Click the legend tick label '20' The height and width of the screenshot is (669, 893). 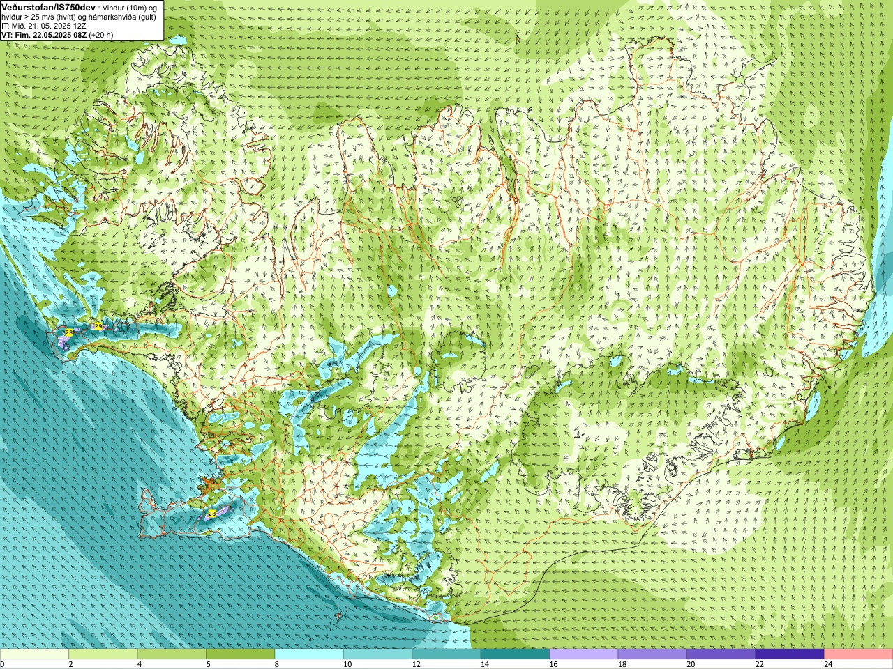tap(691, 664)
